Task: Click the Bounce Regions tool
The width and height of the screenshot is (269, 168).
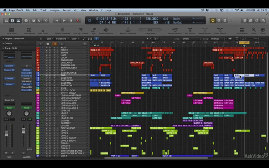Action: click(x=106, y=31)
